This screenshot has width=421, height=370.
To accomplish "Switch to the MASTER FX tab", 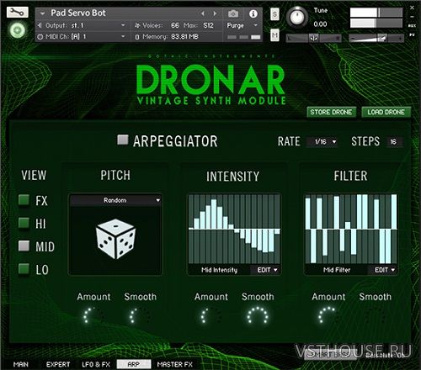I will (x=175, y=364).
